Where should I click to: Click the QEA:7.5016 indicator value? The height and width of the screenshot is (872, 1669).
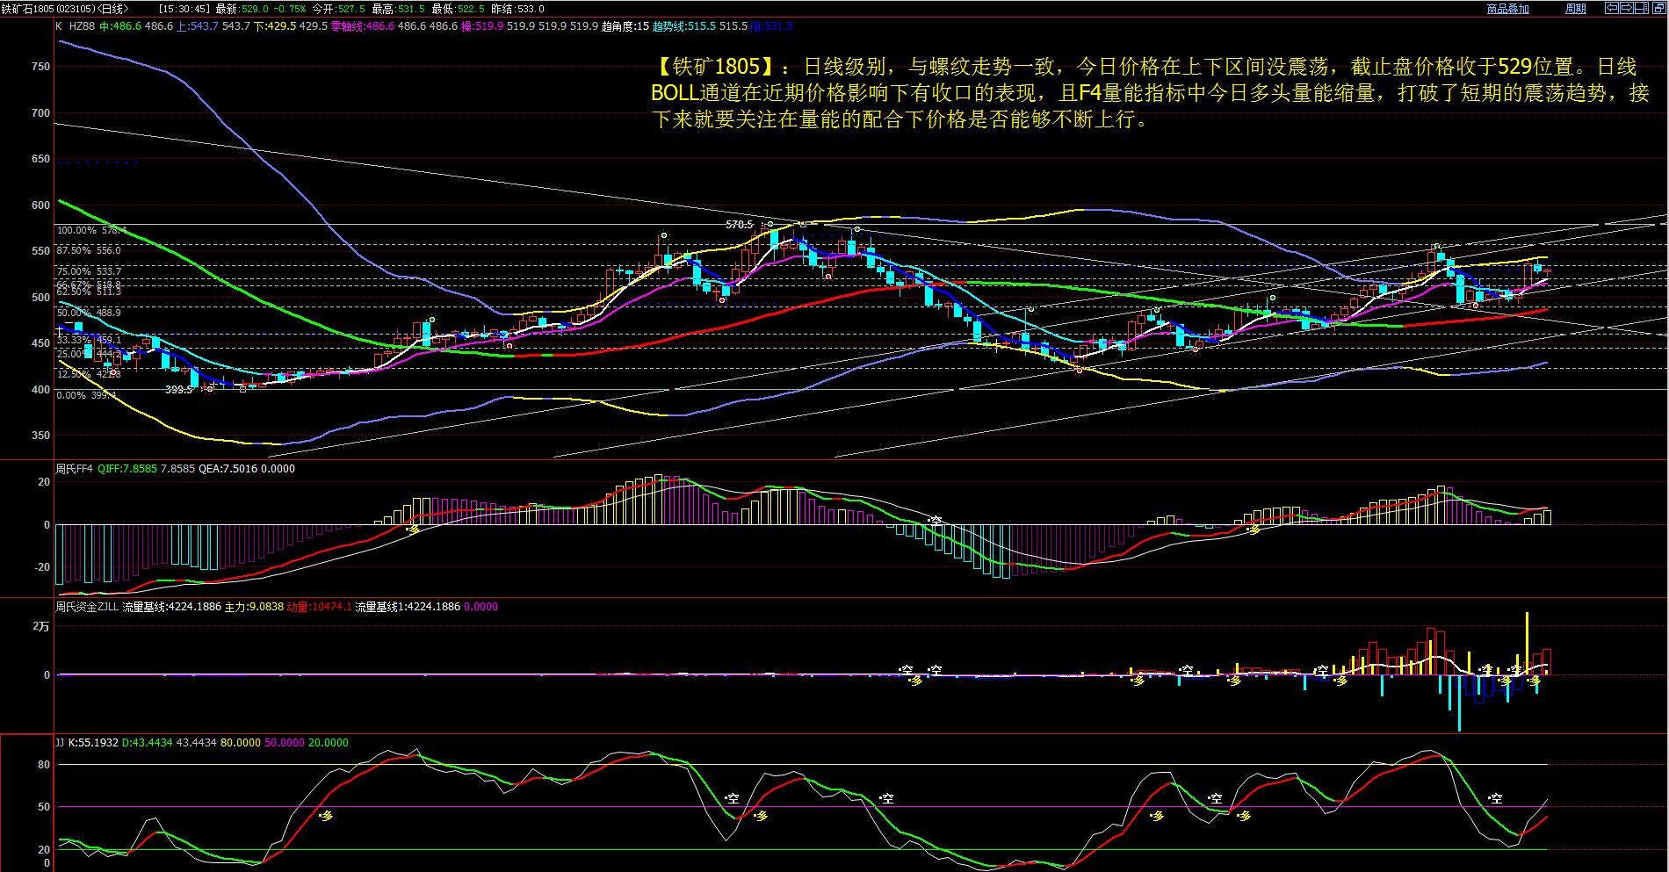click(230, 469)
